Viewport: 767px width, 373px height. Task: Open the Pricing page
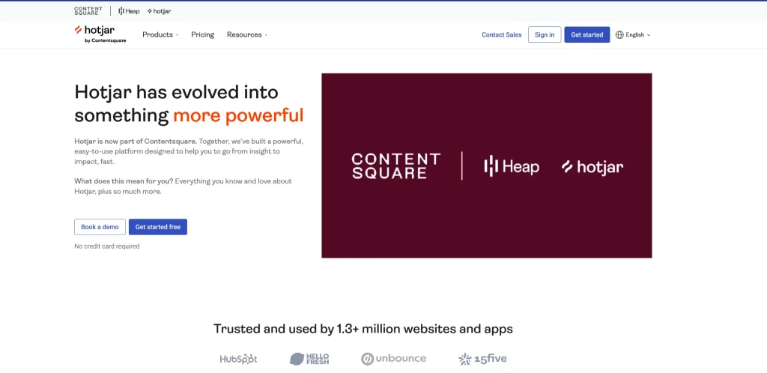click(202, 34)
